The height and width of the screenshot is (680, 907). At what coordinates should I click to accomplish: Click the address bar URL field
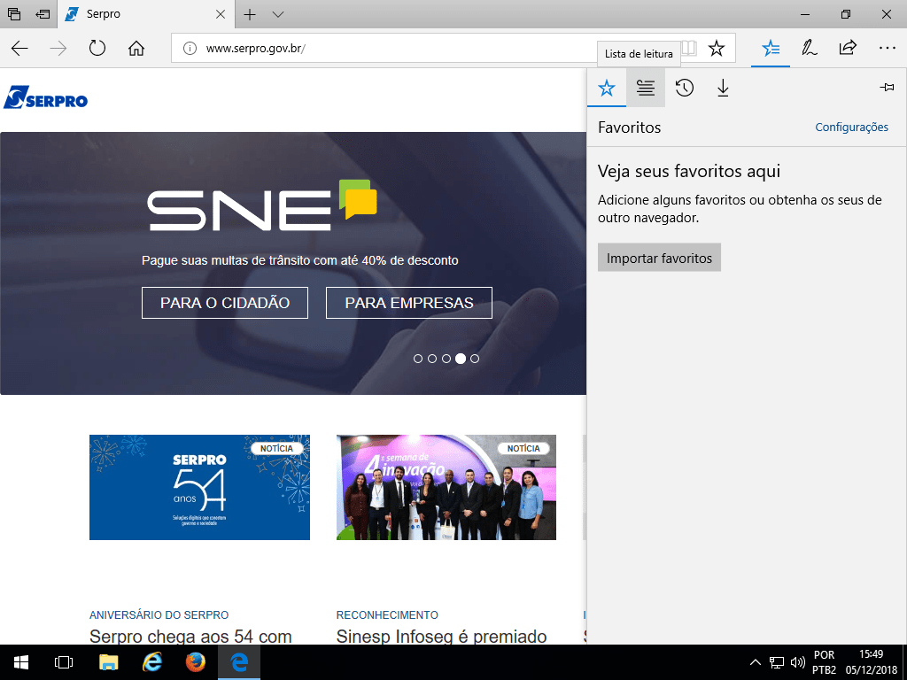point(425,49)
